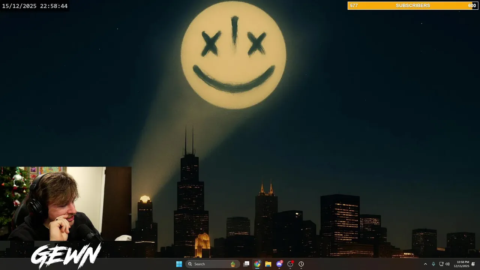Screen dimensions: 480x270
Task: Open the Clock app on taskbar
Action: (301, 264)
